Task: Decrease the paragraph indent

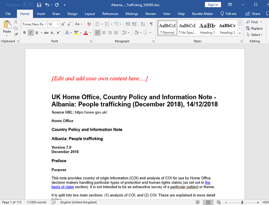Action: (x=128, y=24)
